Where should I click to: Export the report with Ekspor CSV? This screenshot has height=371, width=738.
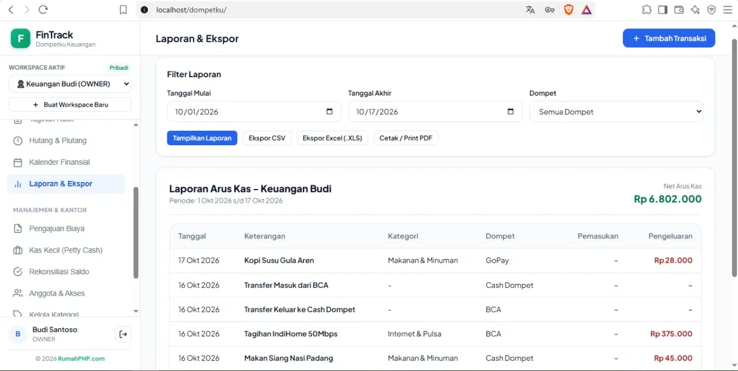click(267, 138)
